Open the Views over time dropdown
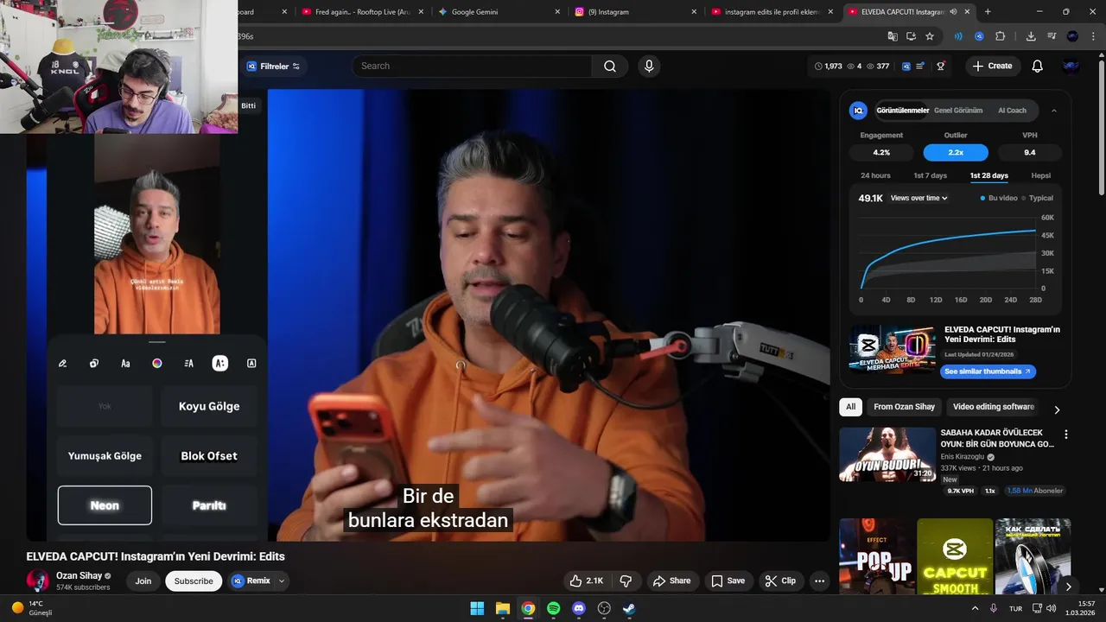Viewport: 1106px width, 622px height. click(x=918, y=198)
